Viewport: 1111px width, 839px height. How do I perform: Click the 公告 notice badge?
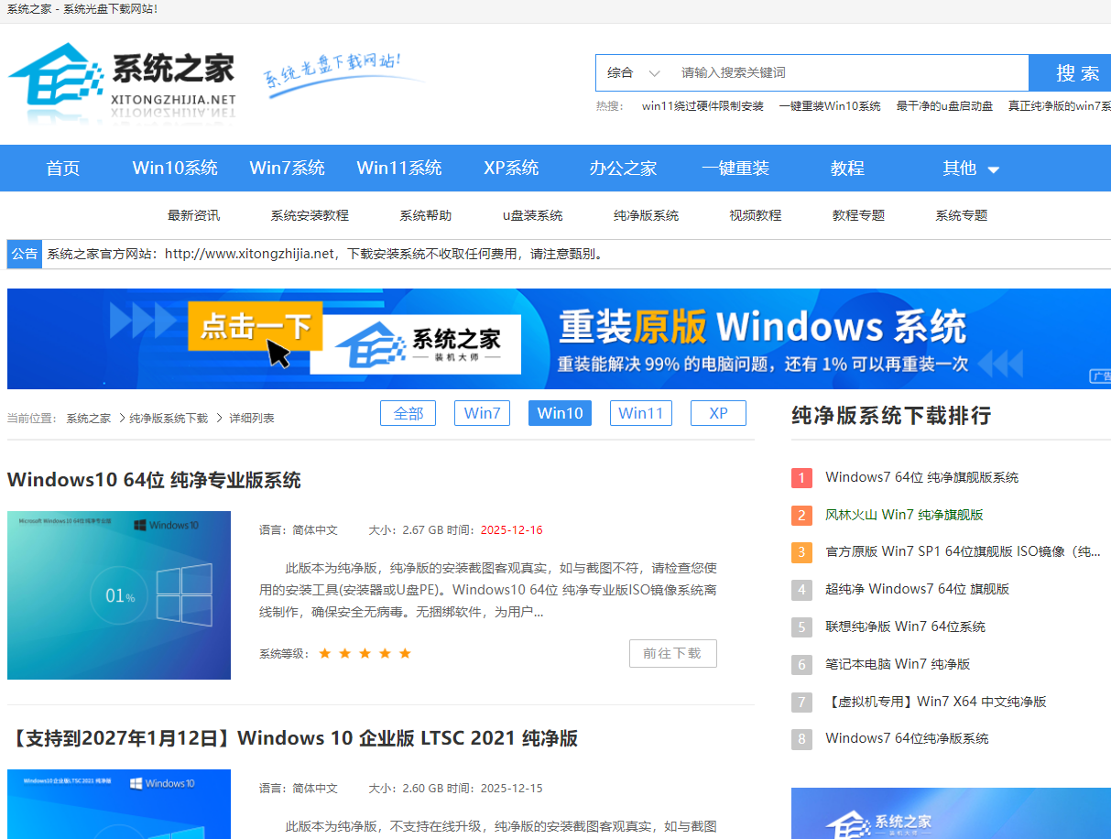coord(25,254)
